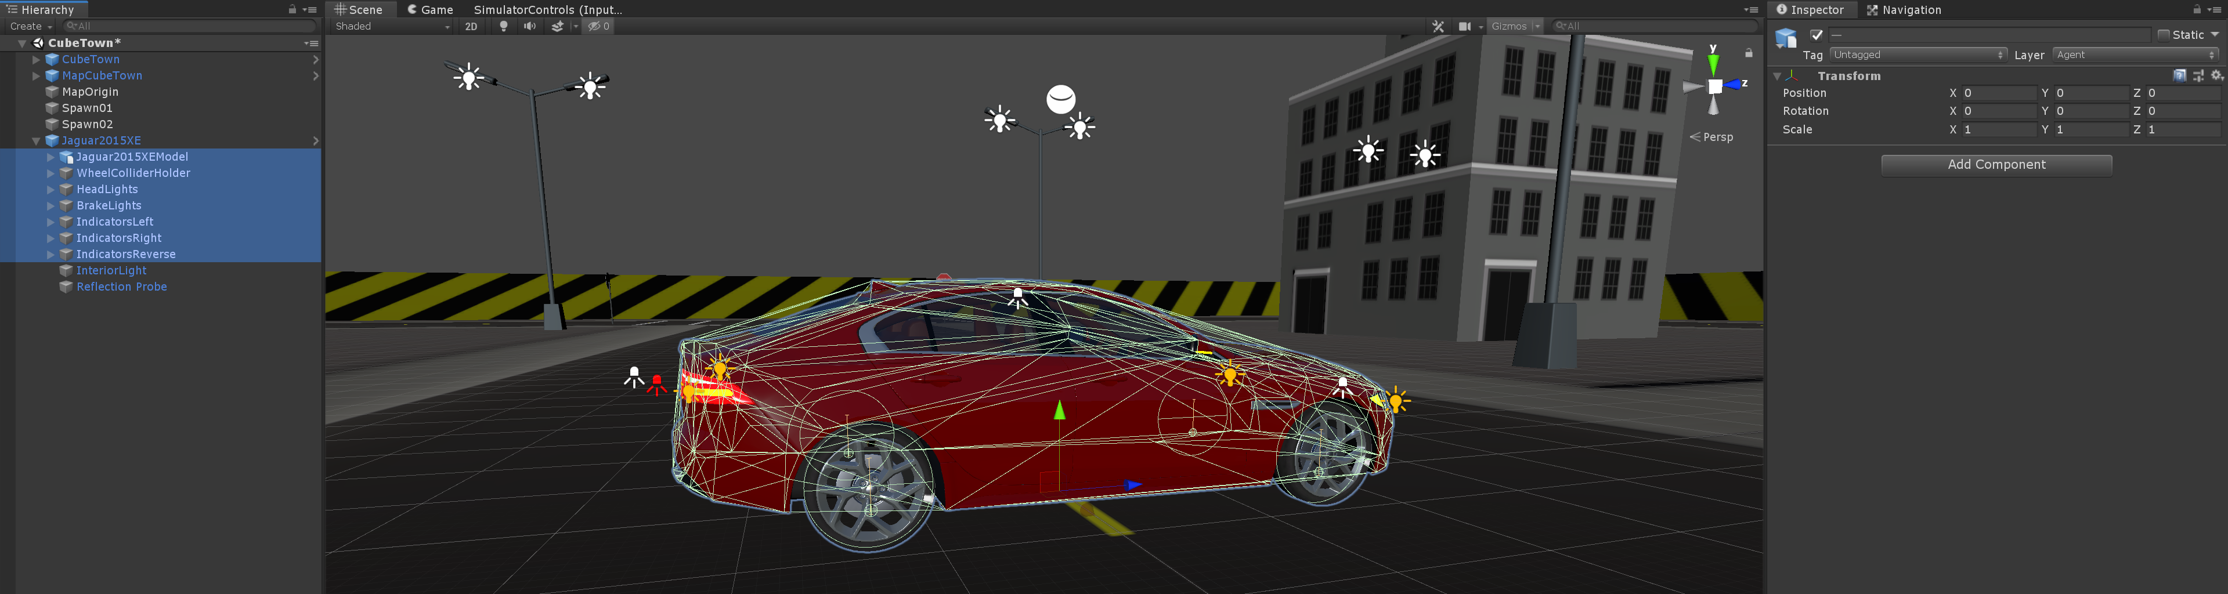Collapse the Jaguar2015XE tree arrow
The height and width of the screenshot is (594, 2228).
coord(37,141)
